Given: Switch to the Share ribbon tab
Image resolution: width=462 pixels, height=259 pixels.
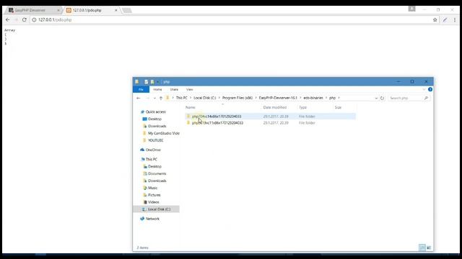Looking at the screenshot, I should (x=174, y=89).
